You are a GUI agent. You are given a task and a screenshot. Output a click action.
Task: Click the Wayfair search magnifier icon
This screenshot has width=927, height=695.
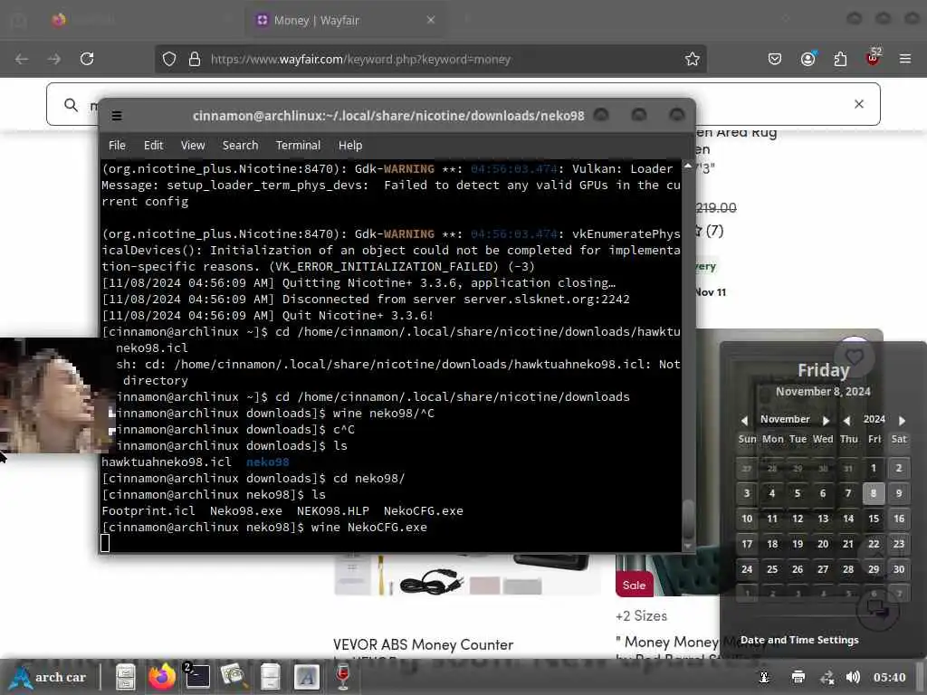coord(71,105)
